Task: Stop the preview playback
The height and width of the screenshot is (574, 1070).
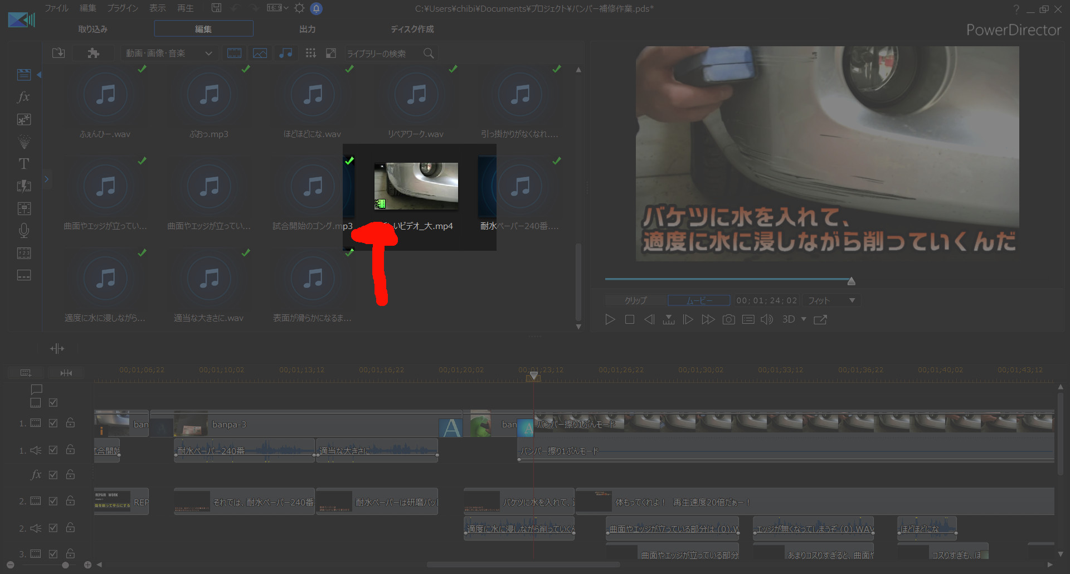Action: [630, 319]
